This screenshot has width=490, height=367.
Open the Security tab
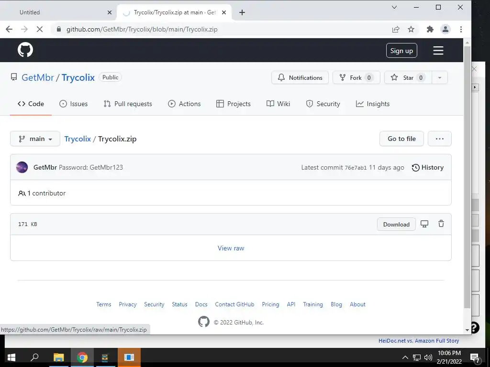tap(323, 104)
